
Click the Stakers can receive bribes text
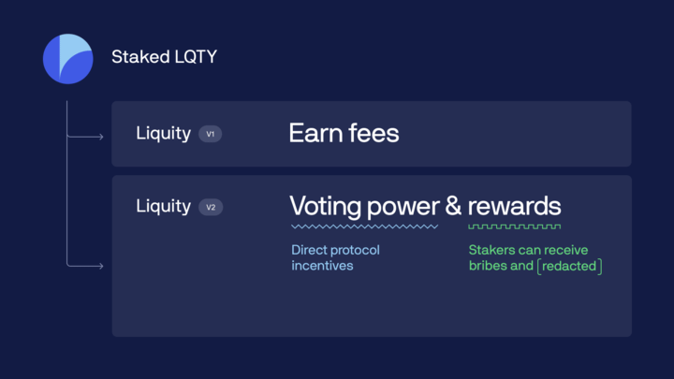pos(528,258)
